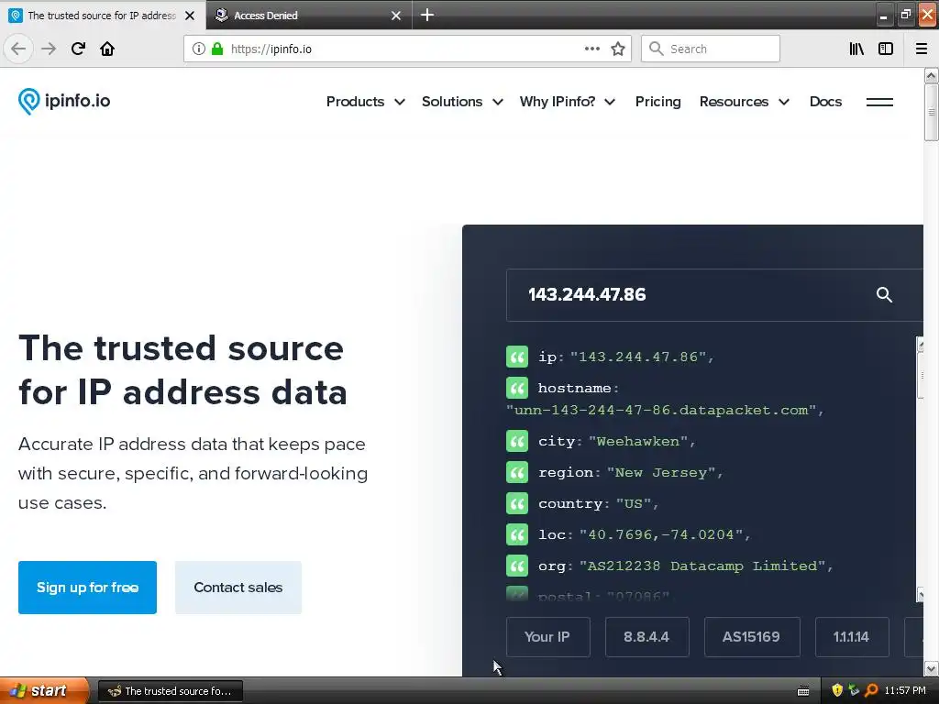Viewport: 939px width, 704px height.
Task: Click quote icon beside country field
Action: 517,503
